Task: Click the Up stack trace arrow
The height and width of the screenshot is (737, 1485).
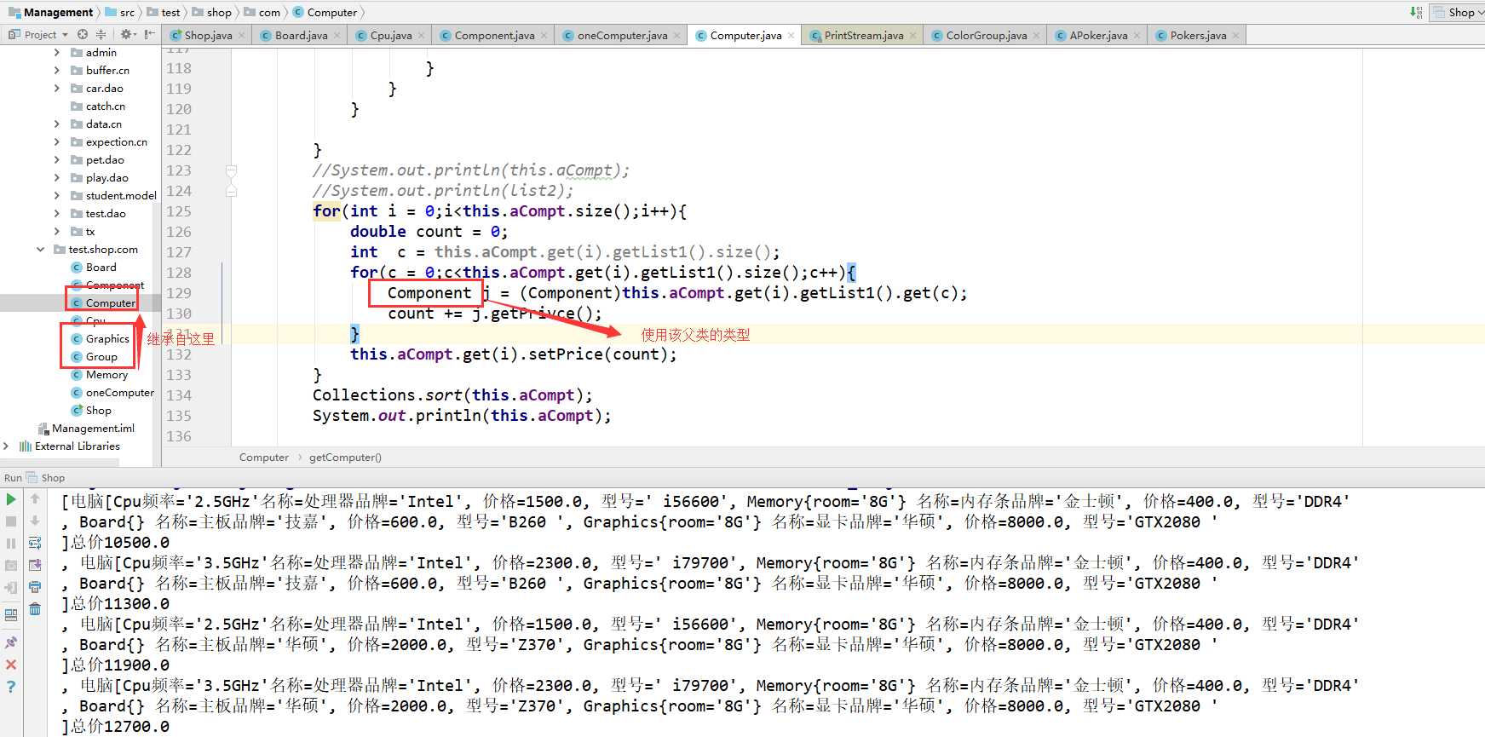Action: [x=35, y=499]
